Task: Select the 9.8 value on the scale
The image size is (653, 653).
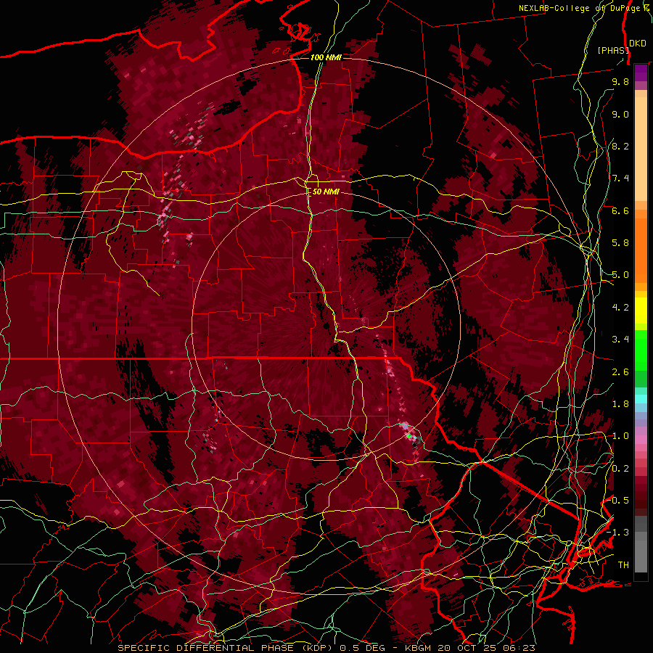Action: [x=620, y=81]
